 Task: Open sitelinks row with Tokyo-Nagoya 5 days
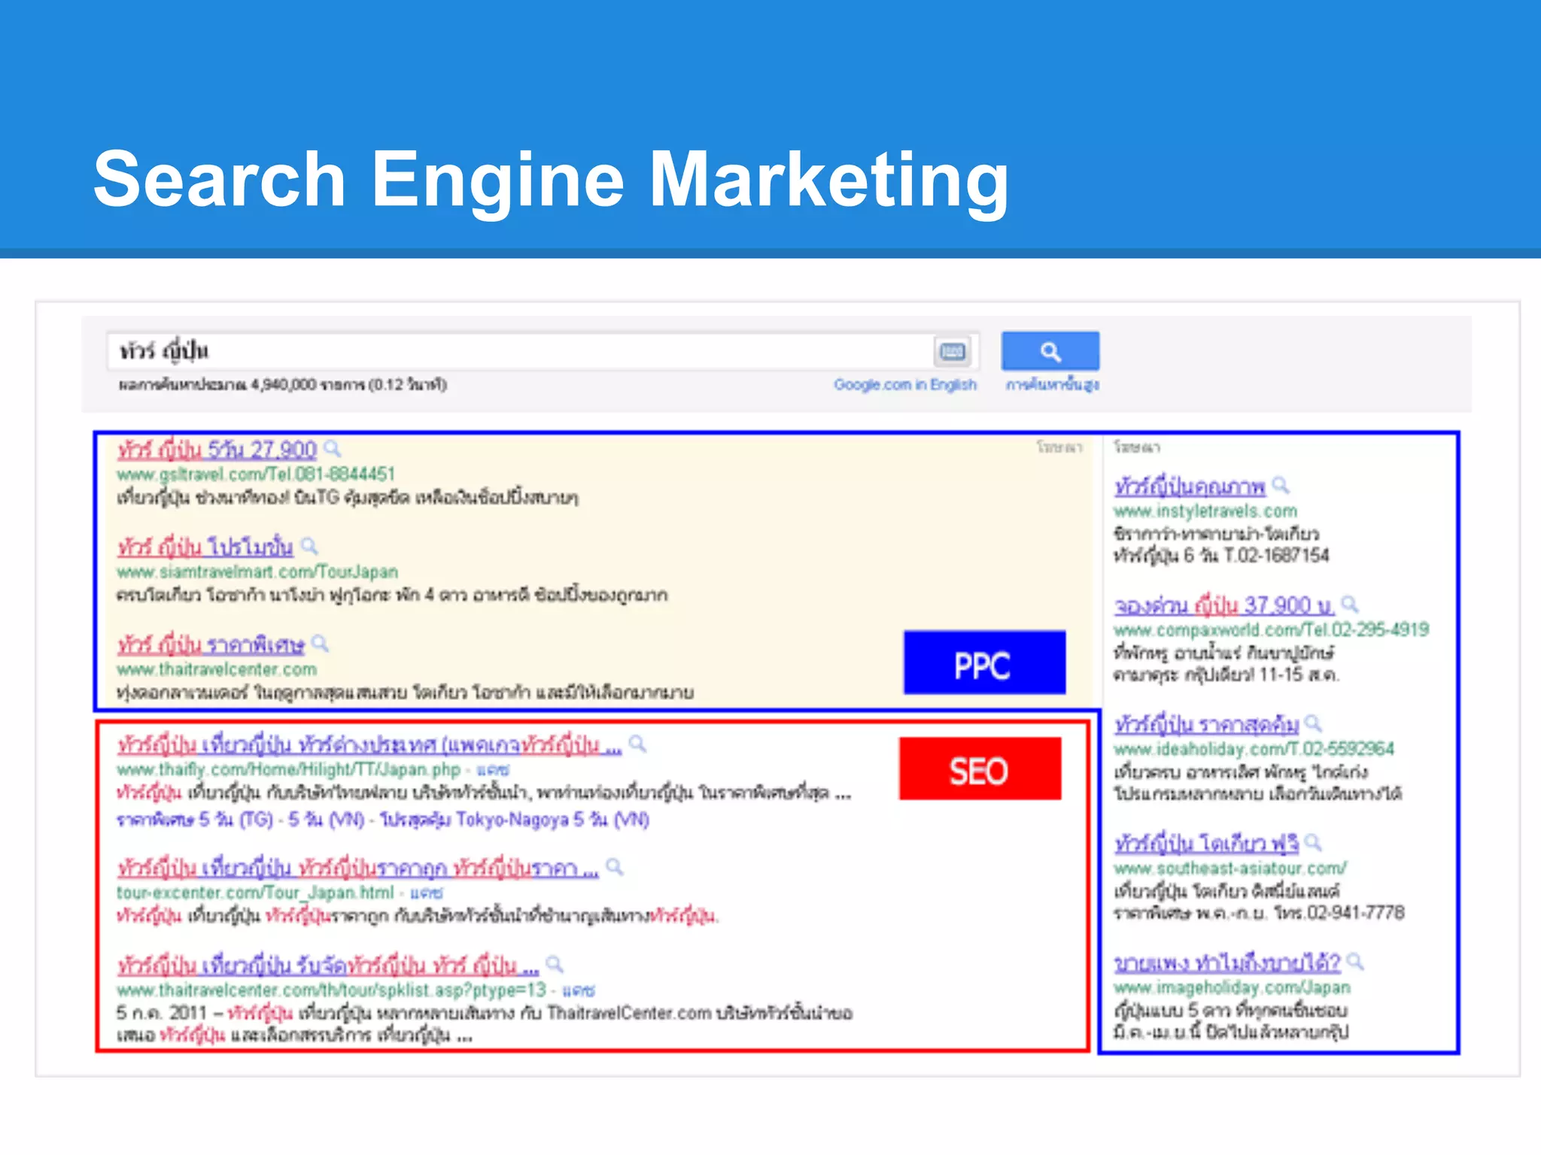[382, 820]
